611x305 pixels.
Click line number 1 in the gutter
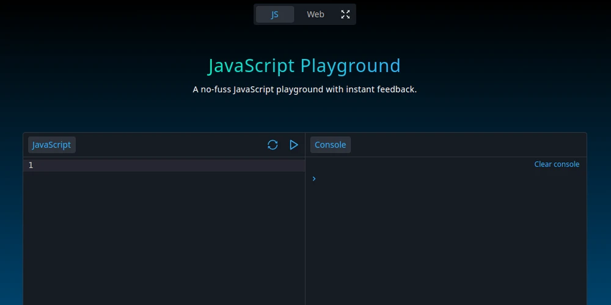31,165
